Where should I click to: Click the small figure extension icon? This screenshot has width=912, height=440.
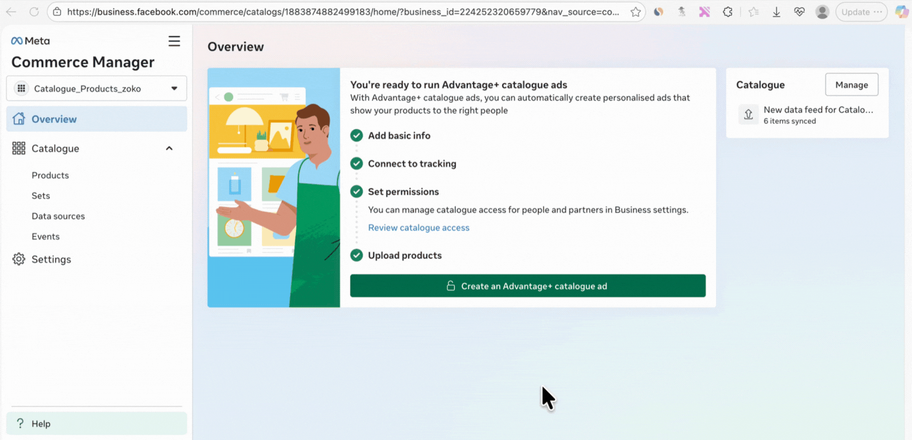[x=681, y=12]
